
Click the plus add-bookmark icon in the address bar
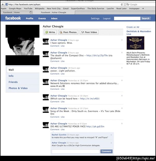coord(3,4)
